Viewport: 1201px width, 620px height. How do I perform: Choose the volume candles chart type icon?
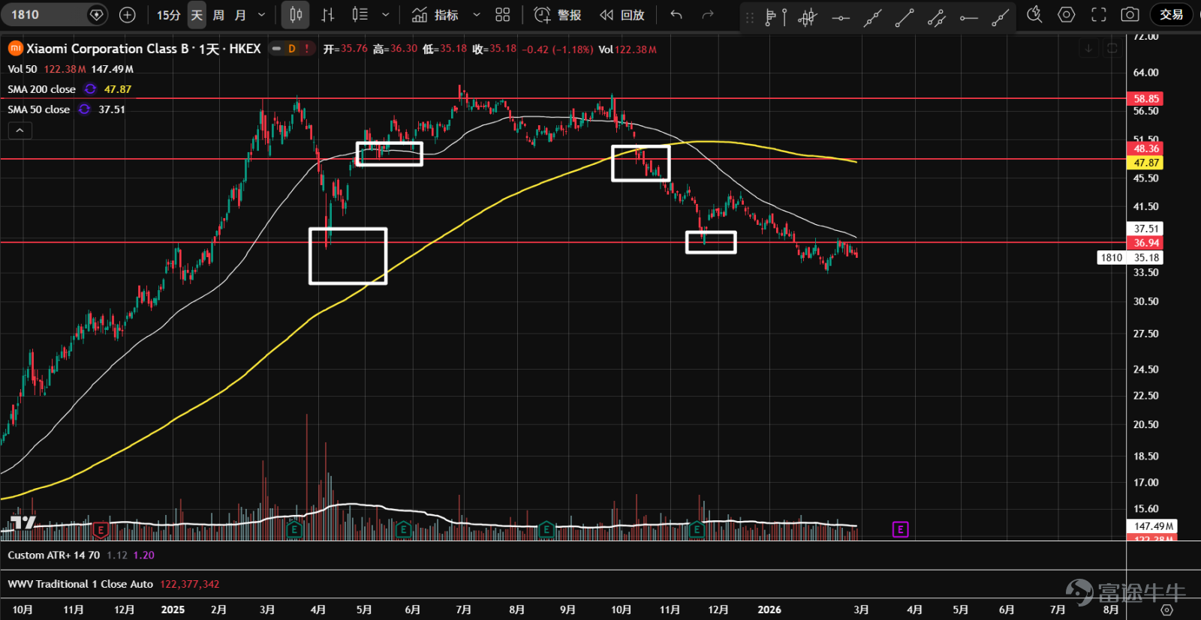pos(360,15)
